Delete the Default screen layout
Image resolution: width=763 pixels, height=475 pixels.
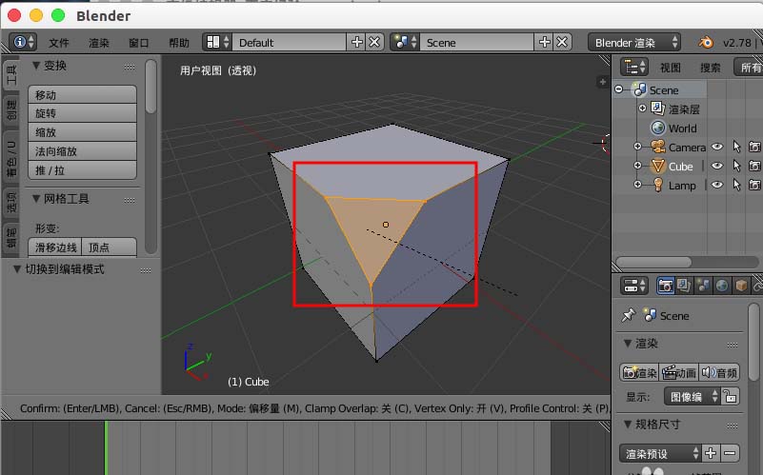(x=374, y=42)
